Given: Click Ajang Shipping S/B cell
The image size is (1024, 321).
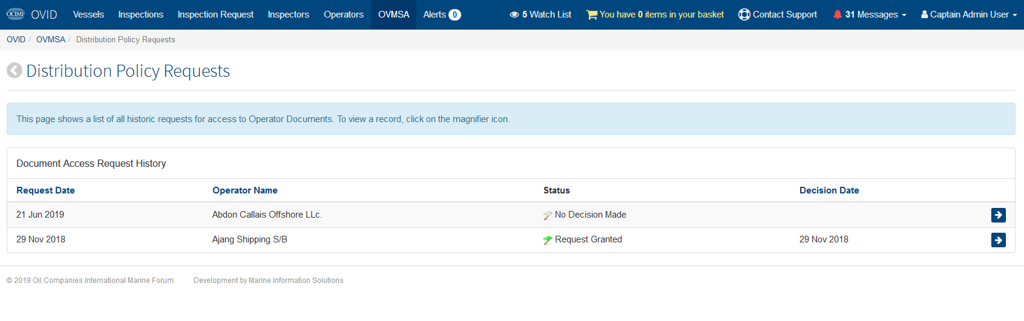Looking at the screenshot, I should pyautogui.click(x=250, y=239).
